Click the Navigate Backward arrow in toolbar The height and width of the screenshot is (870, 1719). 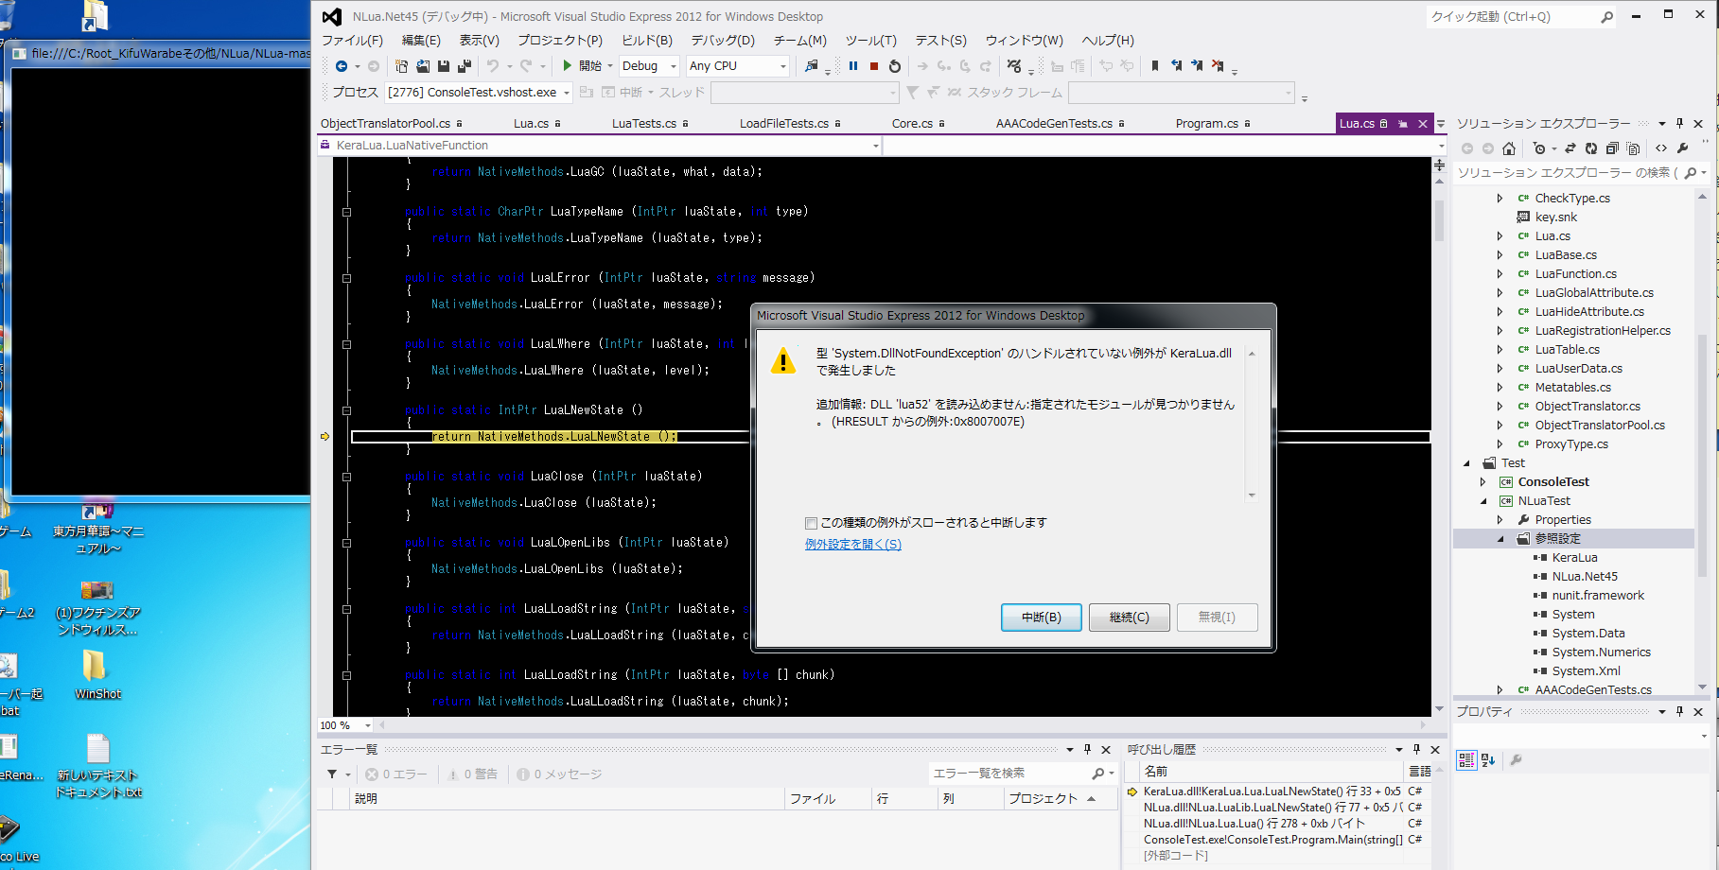[342, 66]
